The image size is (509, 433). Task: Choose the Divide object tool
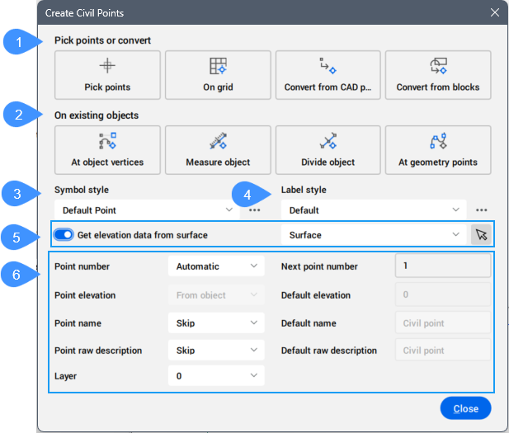(x=328, y=150)
